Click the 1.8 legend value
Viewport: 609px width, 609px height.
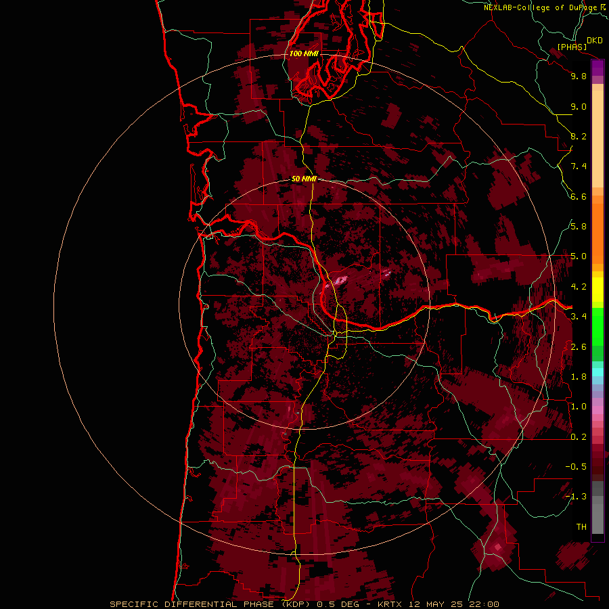tap(579, 377)
